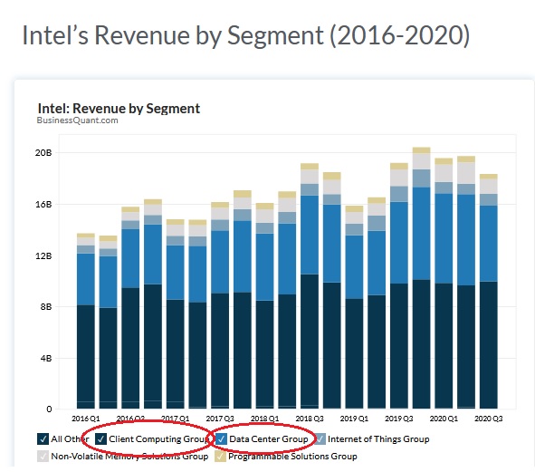
Task: Click the '20B' y-axis value
Action: tap(43, 153)
